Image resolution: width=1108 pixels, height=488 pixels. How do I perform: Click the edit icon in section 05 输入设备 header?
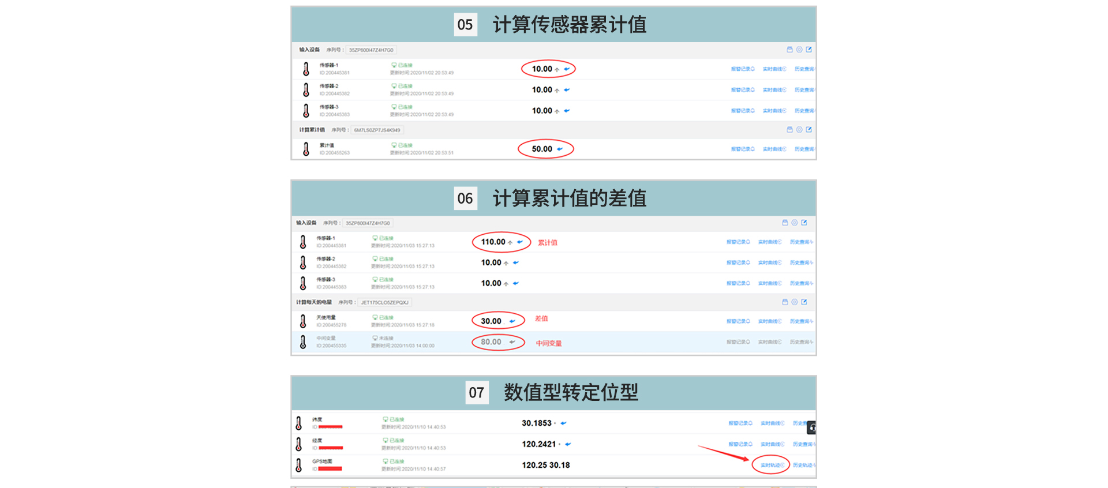tap(808, 50)
